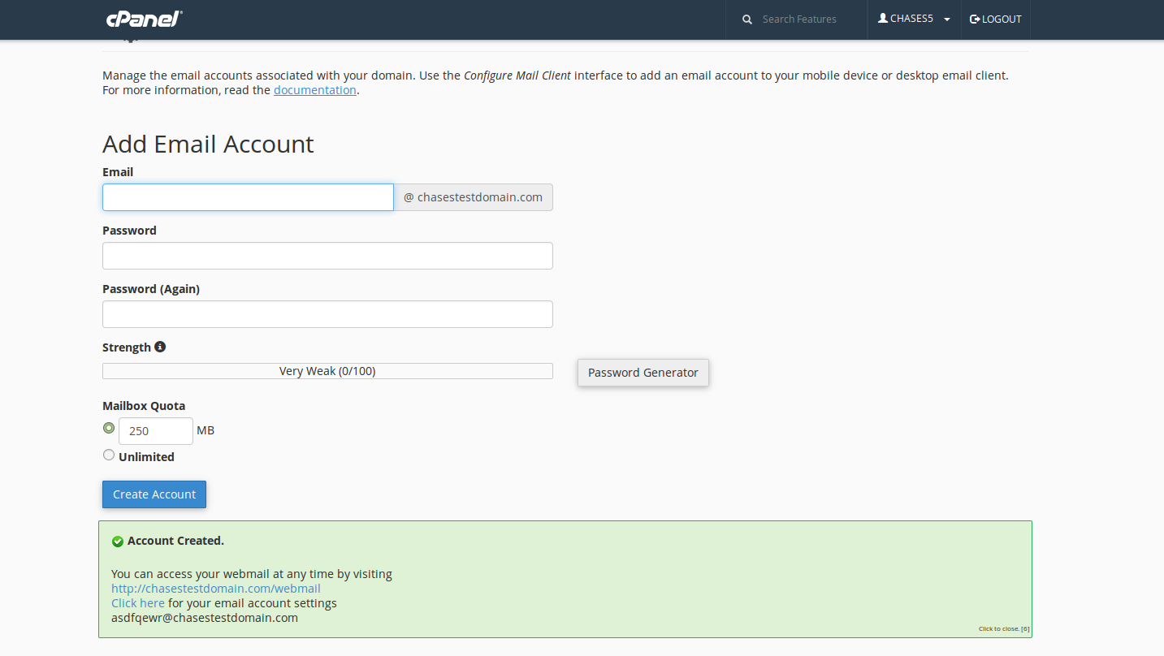
Task: Click the Strength info icon
Action: click(160, 347)
